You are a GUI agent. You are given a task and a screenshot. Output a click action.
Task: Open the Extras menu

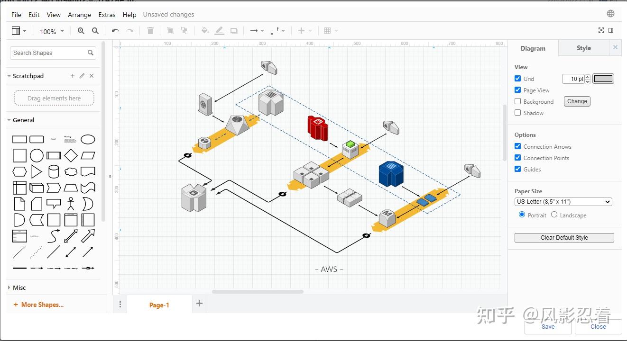coord(107,15)
